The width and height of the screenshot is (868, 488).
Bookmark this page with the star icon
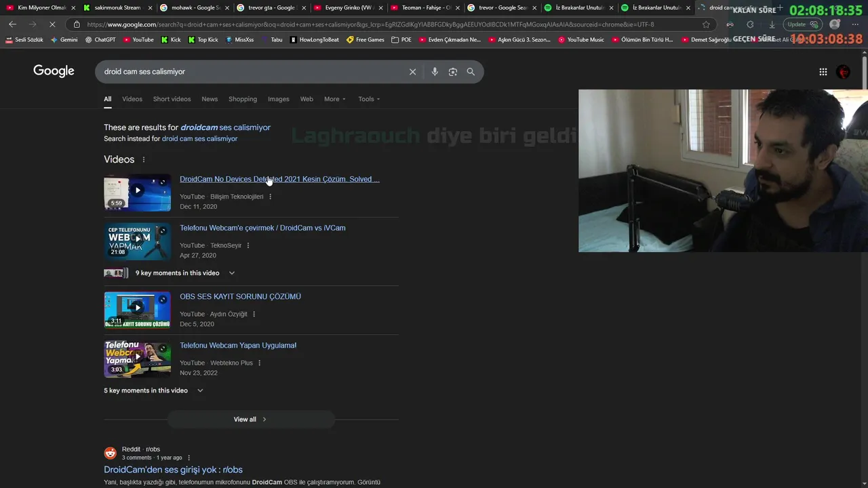[x=706, y=24]
